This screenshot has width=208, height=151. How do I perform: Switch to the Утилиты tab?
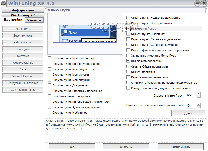tap(34, 20)
